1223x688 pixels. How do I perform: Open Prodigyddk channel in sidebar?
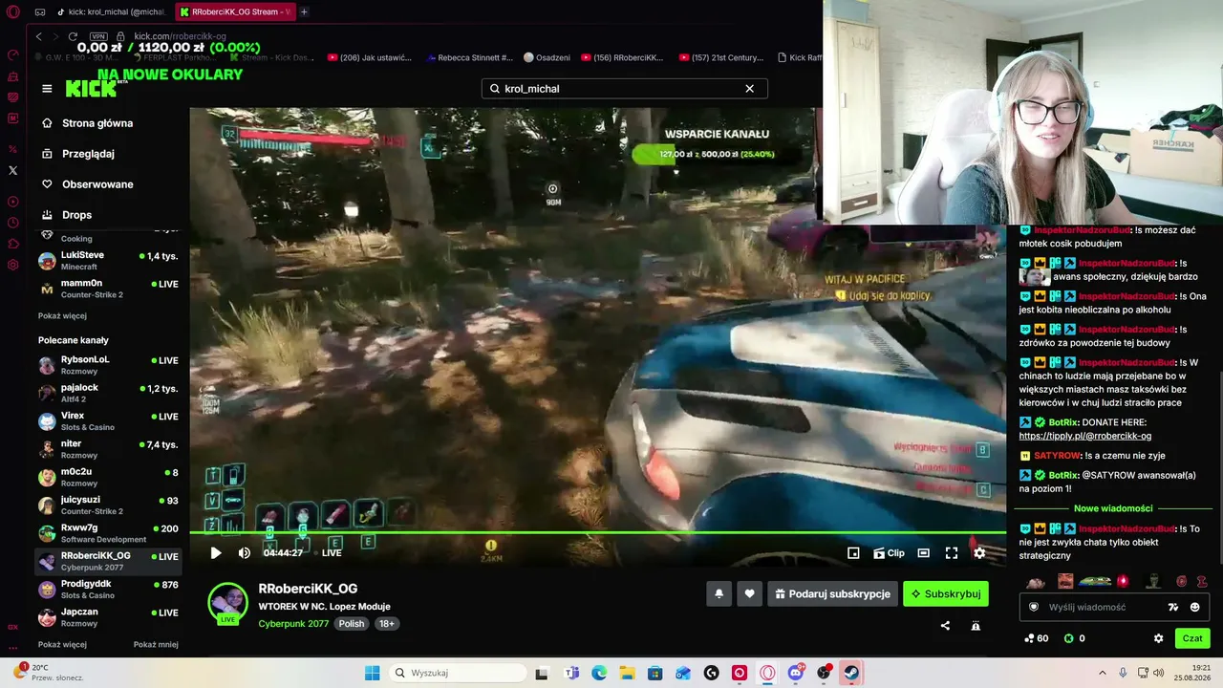pos(108,590)
